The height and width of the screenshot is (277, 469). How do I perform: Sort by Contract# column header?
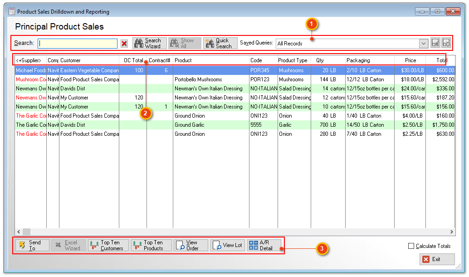click(x=160, y=60)
